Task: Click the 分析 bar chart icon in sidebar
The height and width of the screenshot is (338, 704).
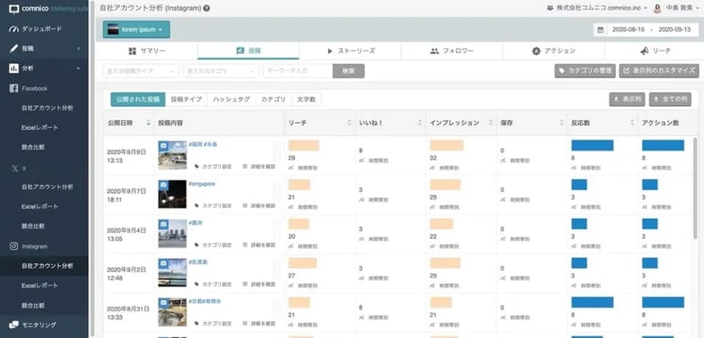Action: coord(14,68)
